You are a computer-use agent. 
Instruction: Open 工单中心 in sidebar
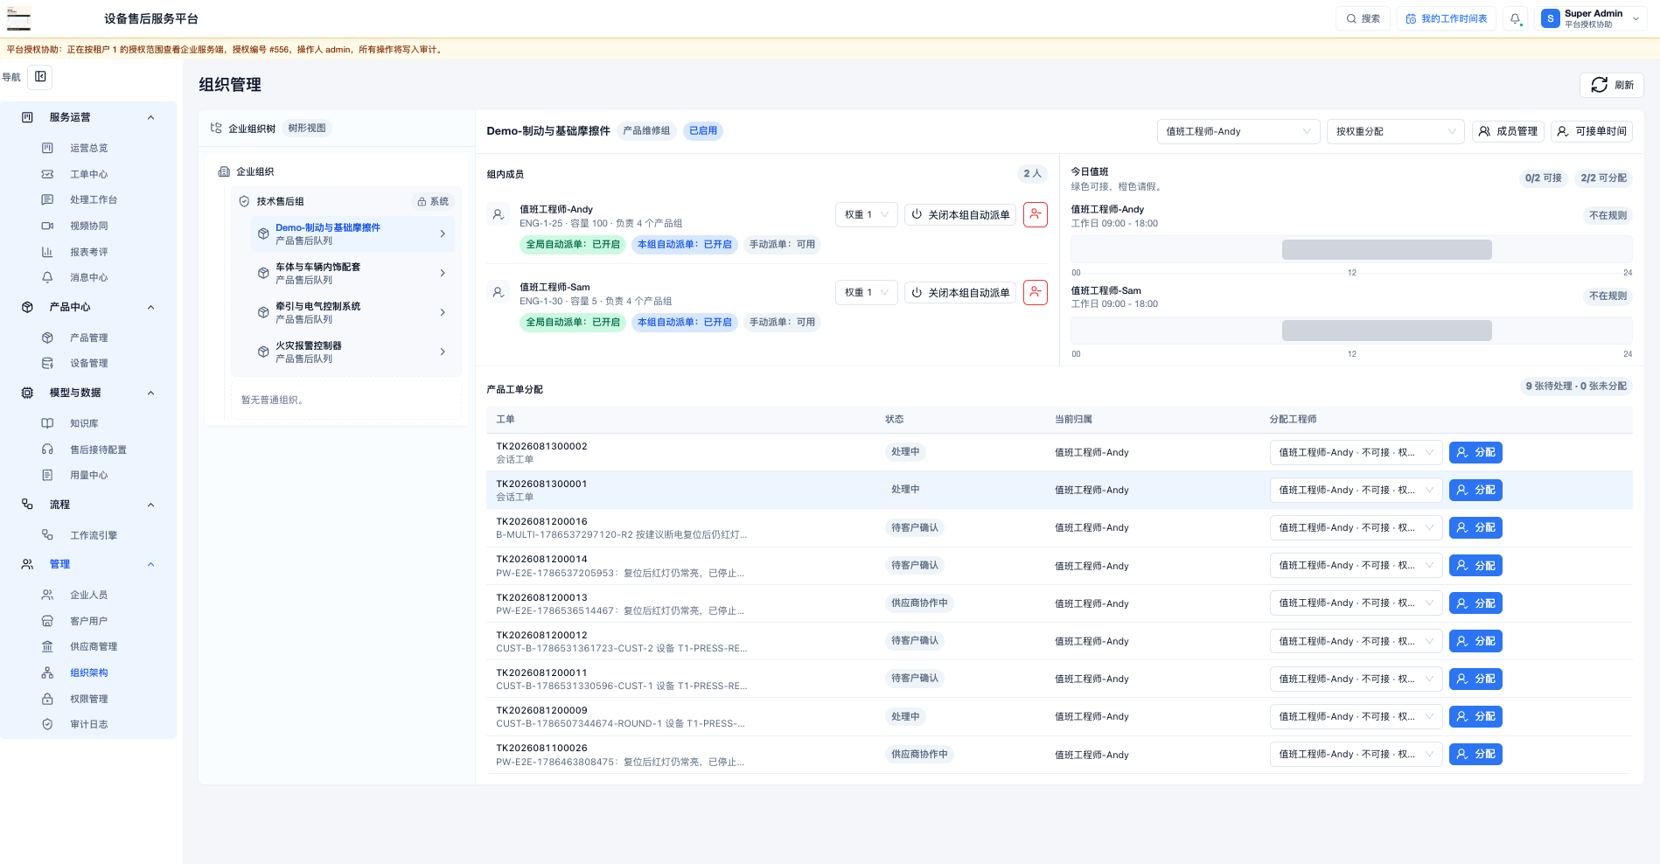pyautogui.click(x=89, y=174)
